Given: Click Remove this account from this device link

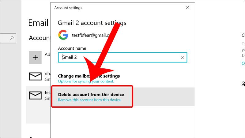Looking at the screenshot, I should coord(90,100).
